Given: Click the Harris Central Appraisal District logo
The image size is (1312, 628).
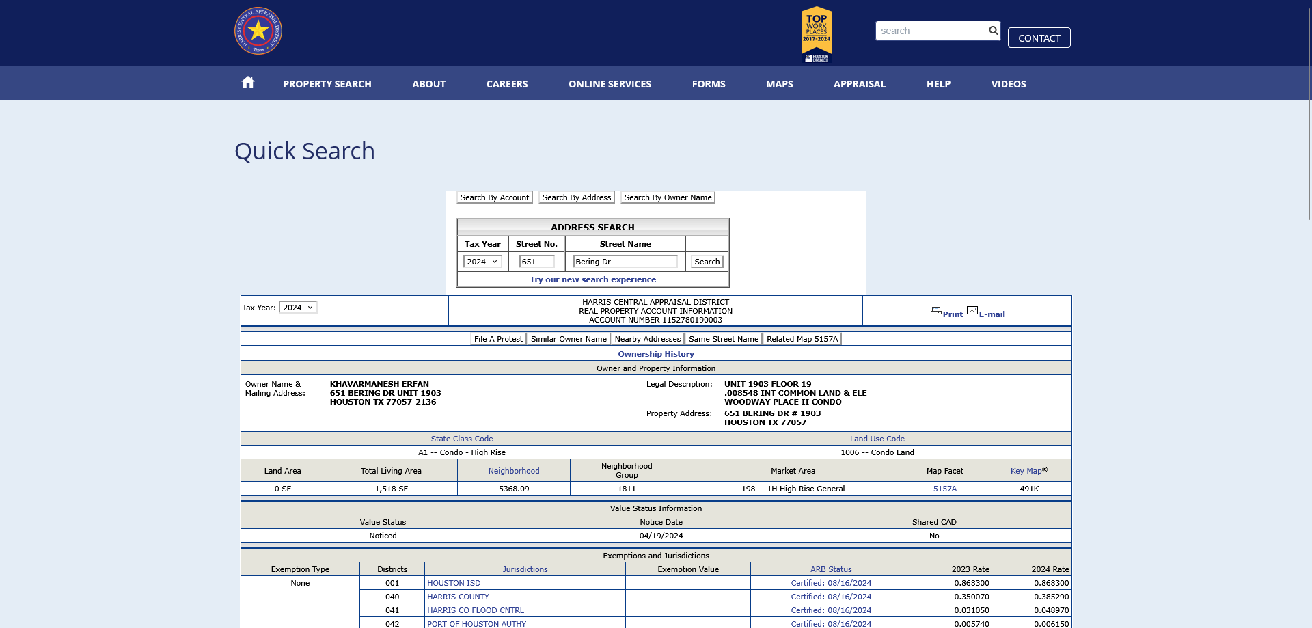Looking at the screenshot, I should (x=258, y=31).
